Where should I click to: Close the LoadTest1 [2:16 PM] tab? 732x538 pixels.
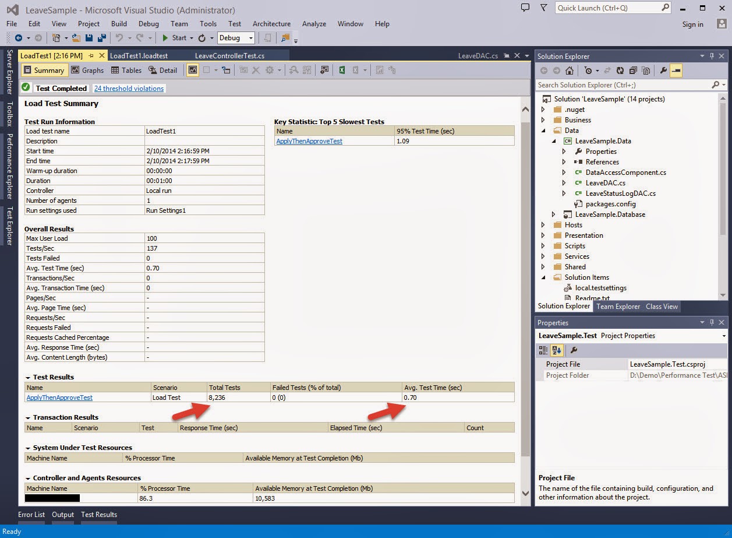102,56
